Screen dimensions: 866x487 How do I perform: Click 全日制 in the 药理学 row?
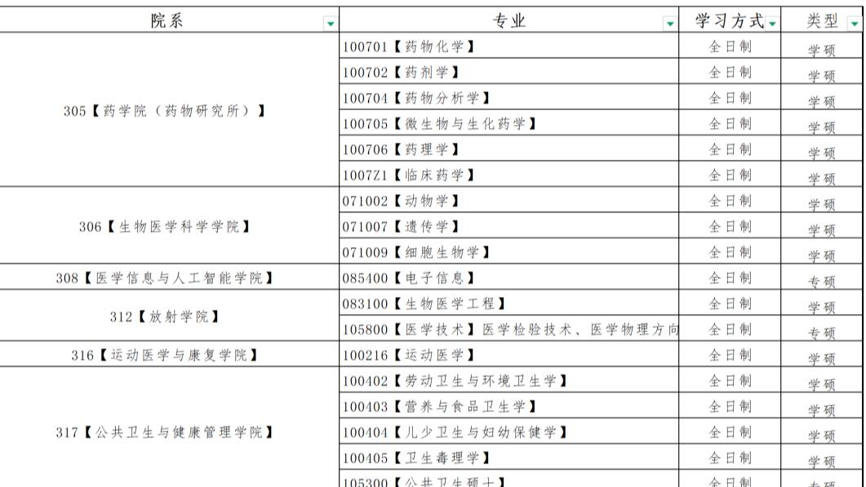pyautogui.click(x=730, y=149)
